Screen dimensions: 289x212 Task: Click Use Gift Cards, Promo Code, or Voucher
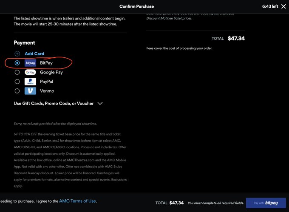click(x=54, y=104)
